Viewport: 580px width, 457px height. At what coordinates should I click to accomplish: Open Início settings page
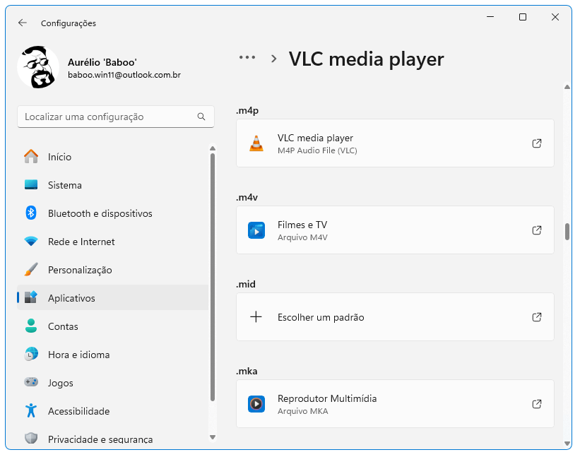(x=113, y=157)
